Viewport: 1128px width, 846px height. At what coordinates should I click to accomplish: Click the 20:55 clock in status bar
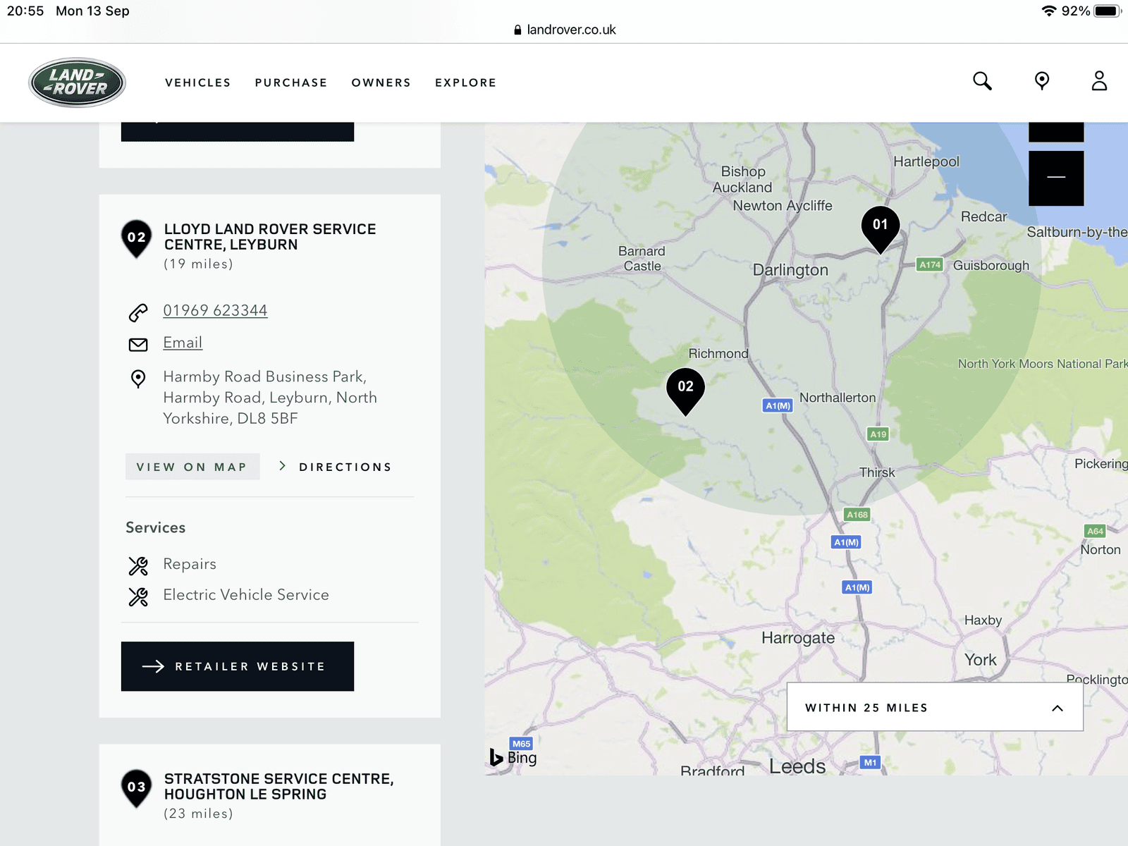(25, 11)
